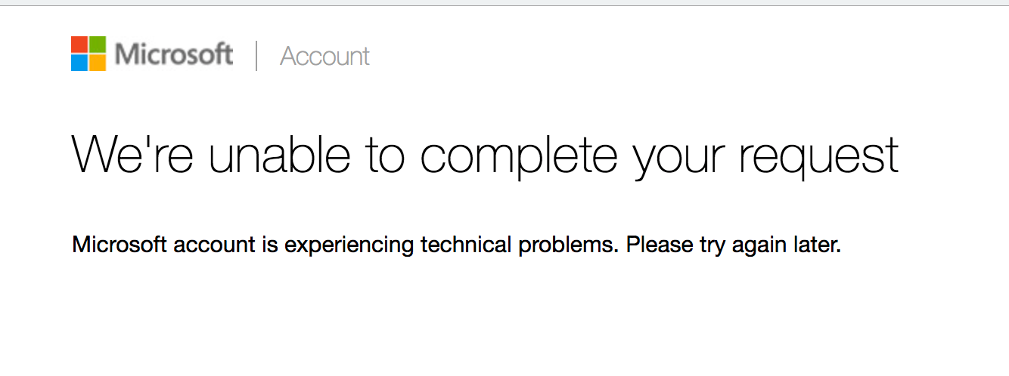Viewport: 1009px width, 376px height.
Task: Click "technical problems" in the message
Action: [520, 246]
